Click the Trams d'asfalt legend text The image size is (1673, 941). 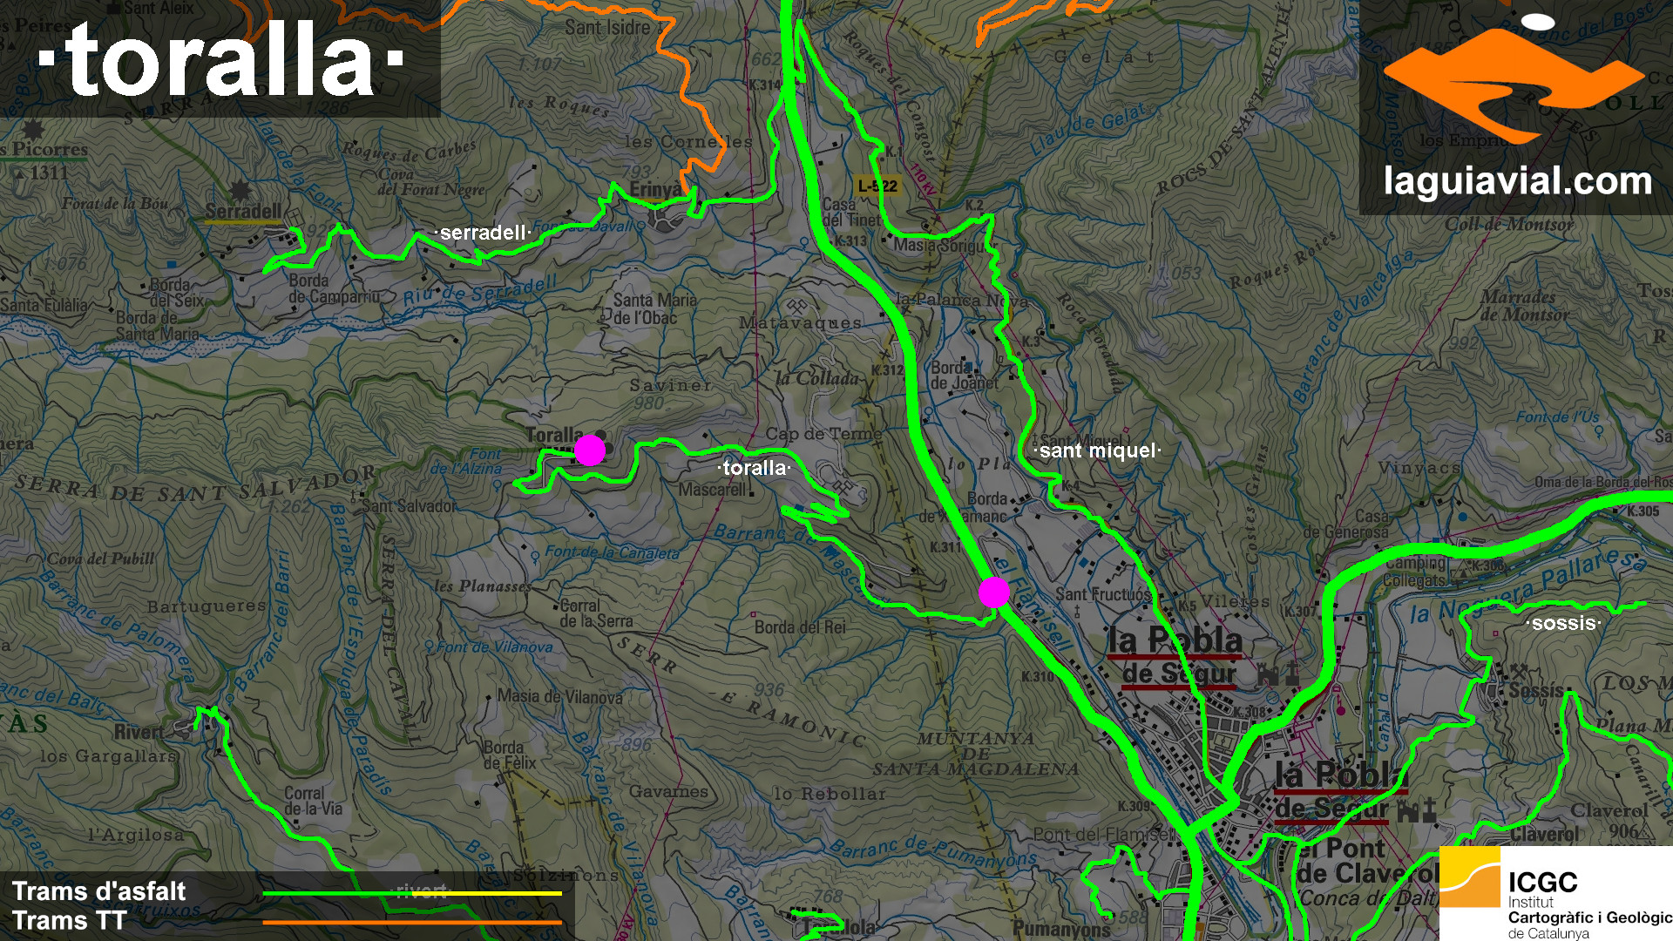(98, 891)
